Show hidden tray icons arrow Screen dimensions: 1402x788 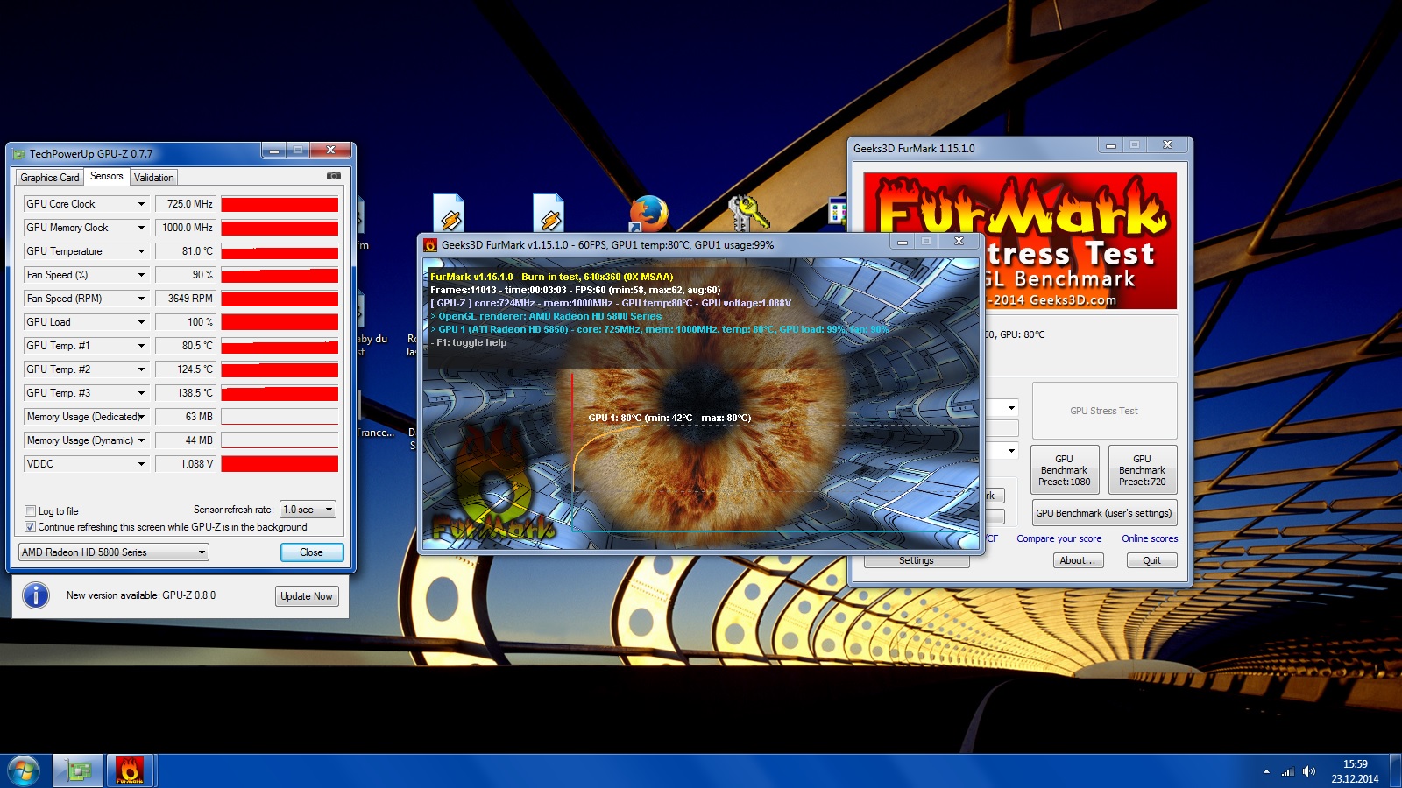point(1266,771)
